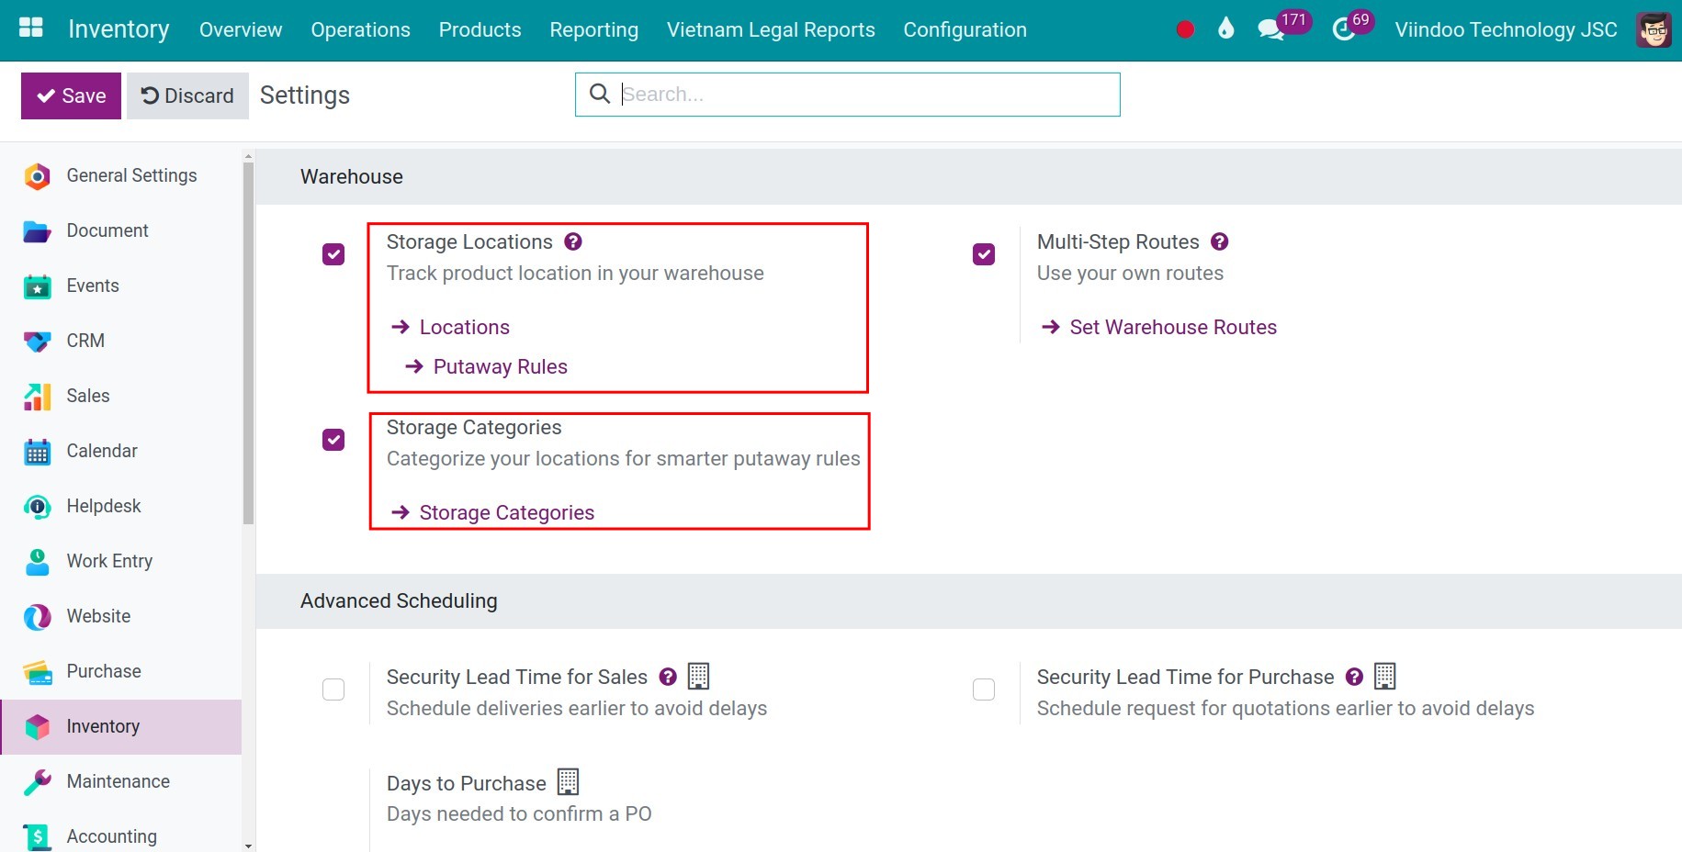1682x852 pixels.
Task: Click Multi-Step Routes help question icon
Action: coord(1220,241)
